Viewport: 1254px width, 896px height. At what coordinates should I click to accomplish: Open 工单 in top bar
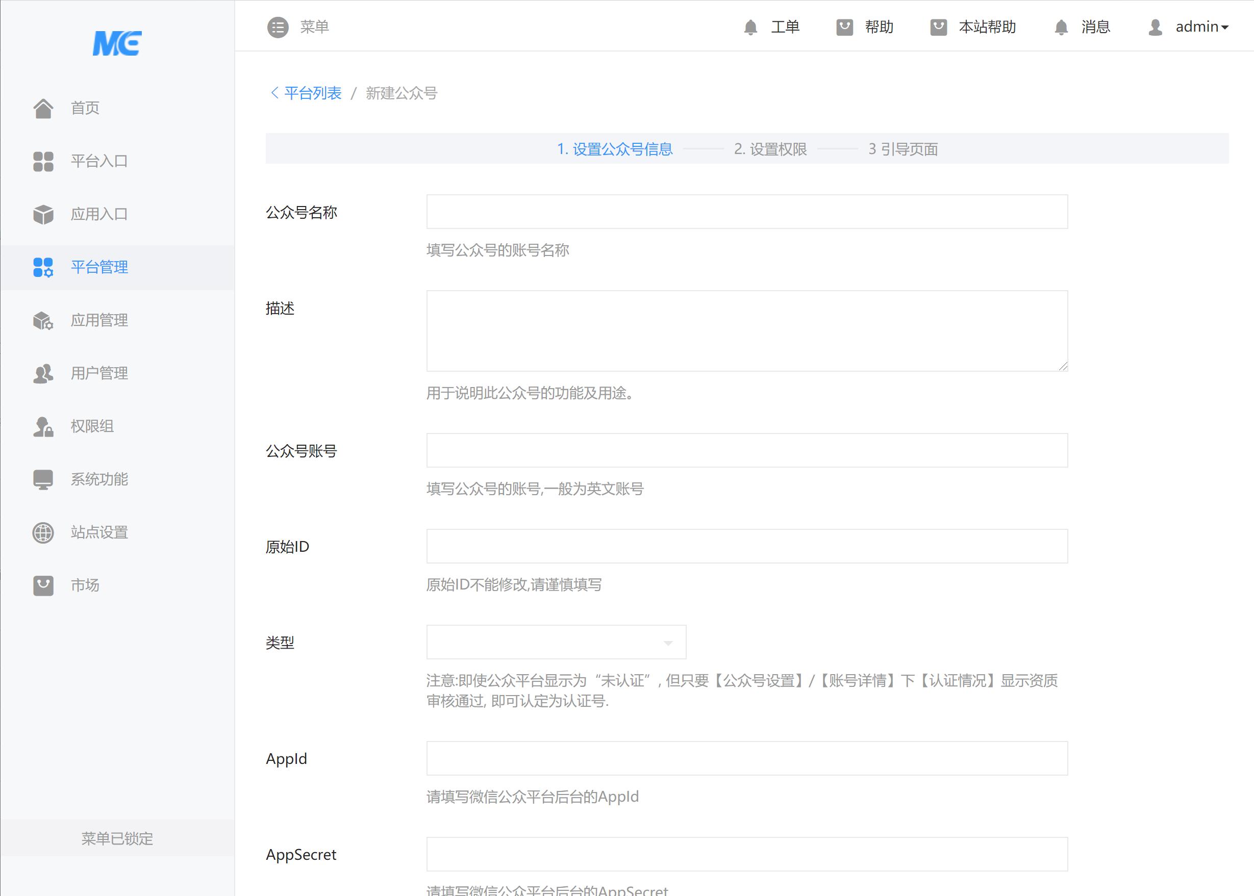785,27
